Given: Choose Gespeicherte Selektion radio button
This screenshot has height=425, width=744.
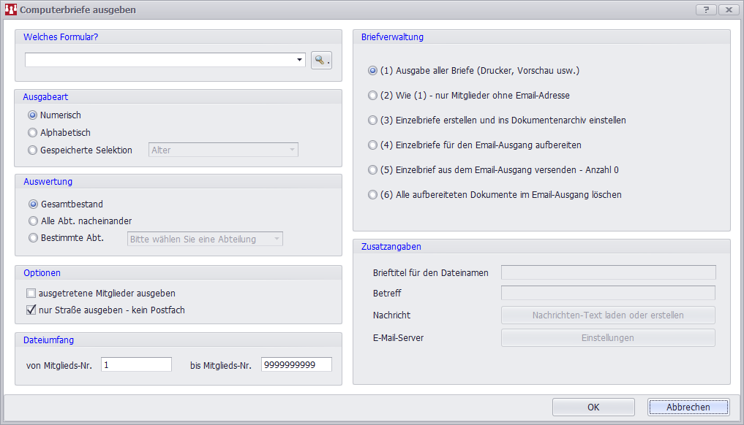Looking at the screenshot, I should 32,150.
